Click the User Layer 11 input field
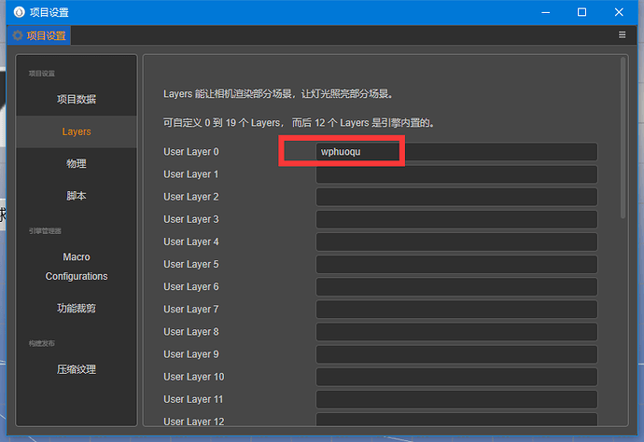 (x=456, y=399)
